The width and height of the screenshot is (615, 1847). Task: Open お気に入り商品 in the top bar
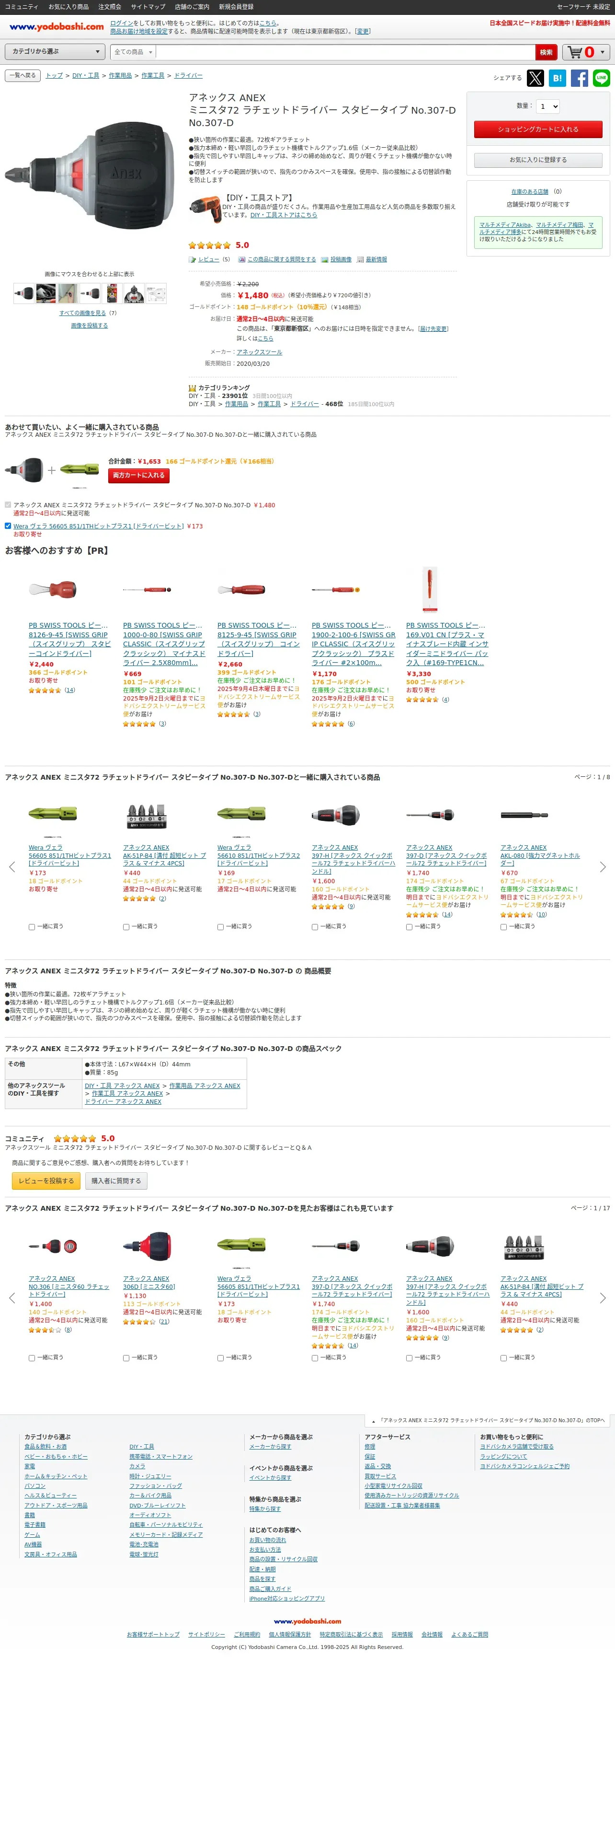coord(68,7)
